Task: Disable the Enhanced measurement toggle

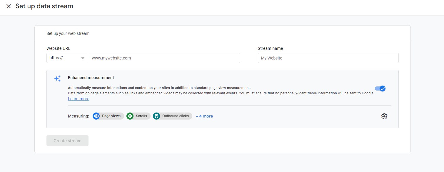Action: (x=380, y=88)
